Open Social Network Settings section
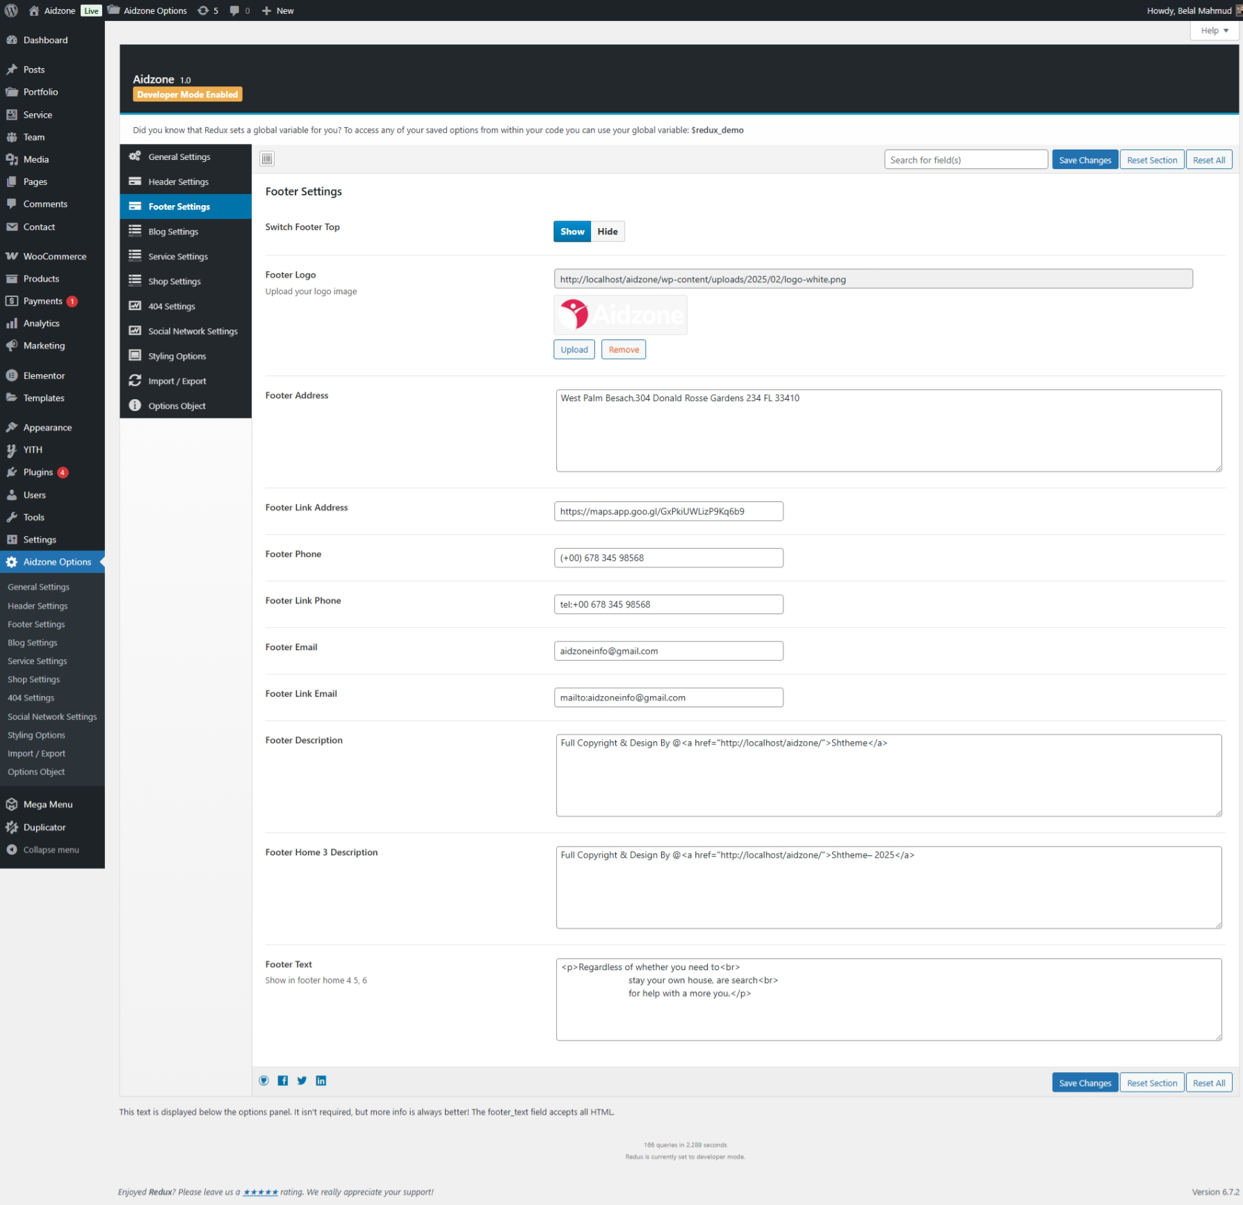1243x1205 pixels. 193,331
